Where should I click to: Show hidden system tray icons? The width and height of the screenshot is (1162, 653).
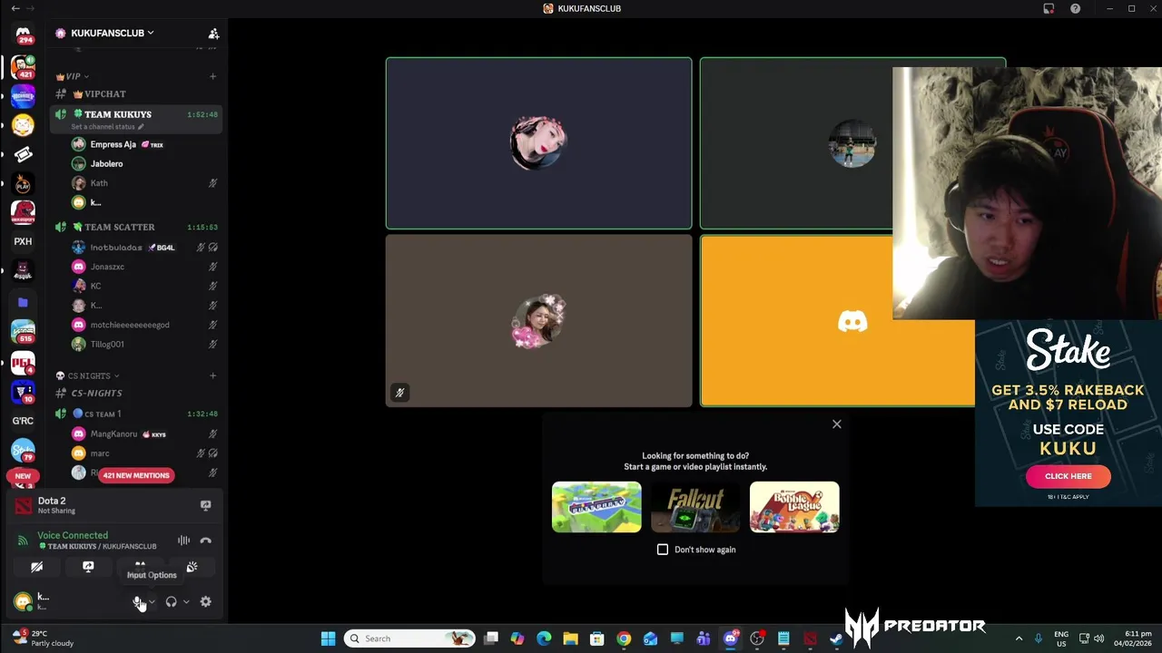coord(1019,638)
